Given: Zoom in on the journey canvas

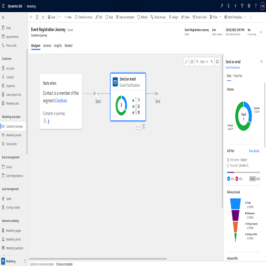Looking at the screenshot, I should 212,62.
